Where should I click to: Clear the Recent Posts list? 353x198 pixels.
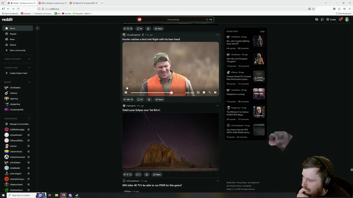click(x=262, y=31)
